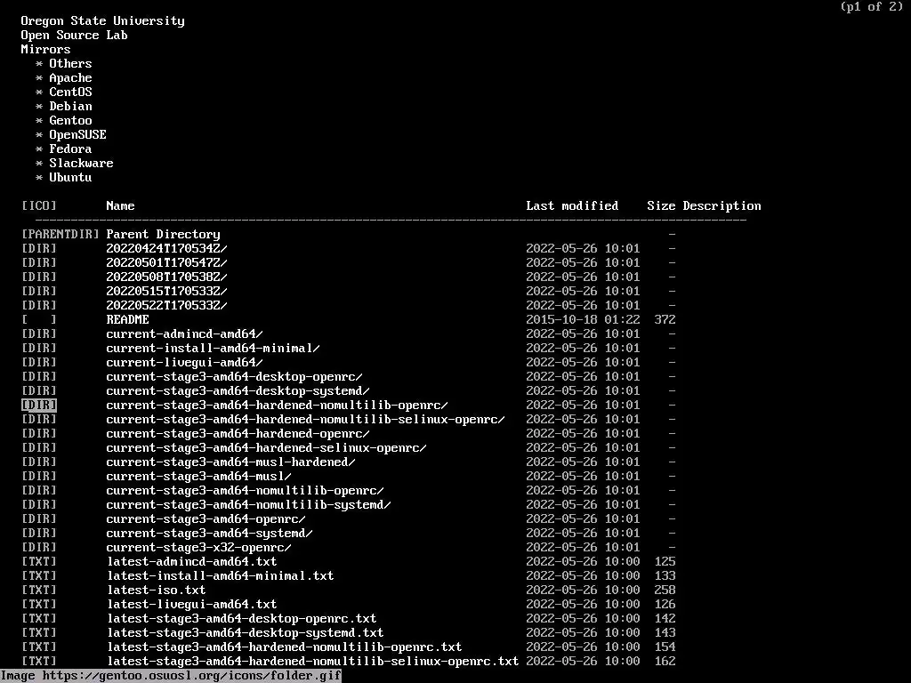Click the [PARENTDIR] icon placeholder
Screen dimensions: 911x683
pos(60,234)
